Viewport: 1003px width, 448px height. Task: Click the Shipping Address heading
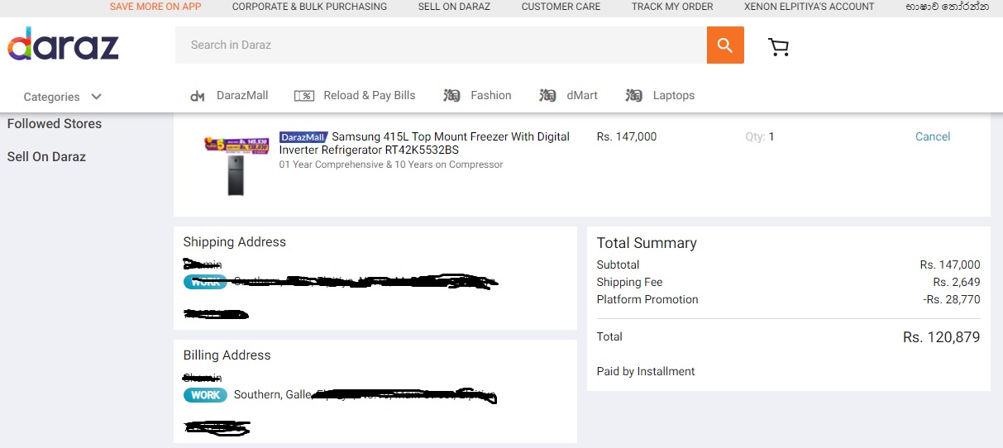tap(235, 242)
